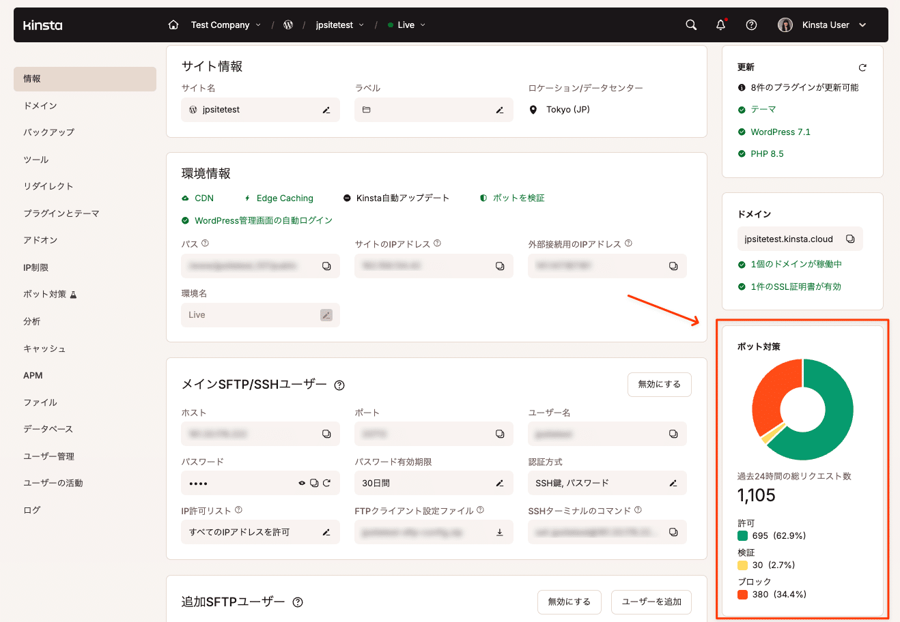
Task: Copy the SSH terminal command
Action: click(x=673, y=532)
